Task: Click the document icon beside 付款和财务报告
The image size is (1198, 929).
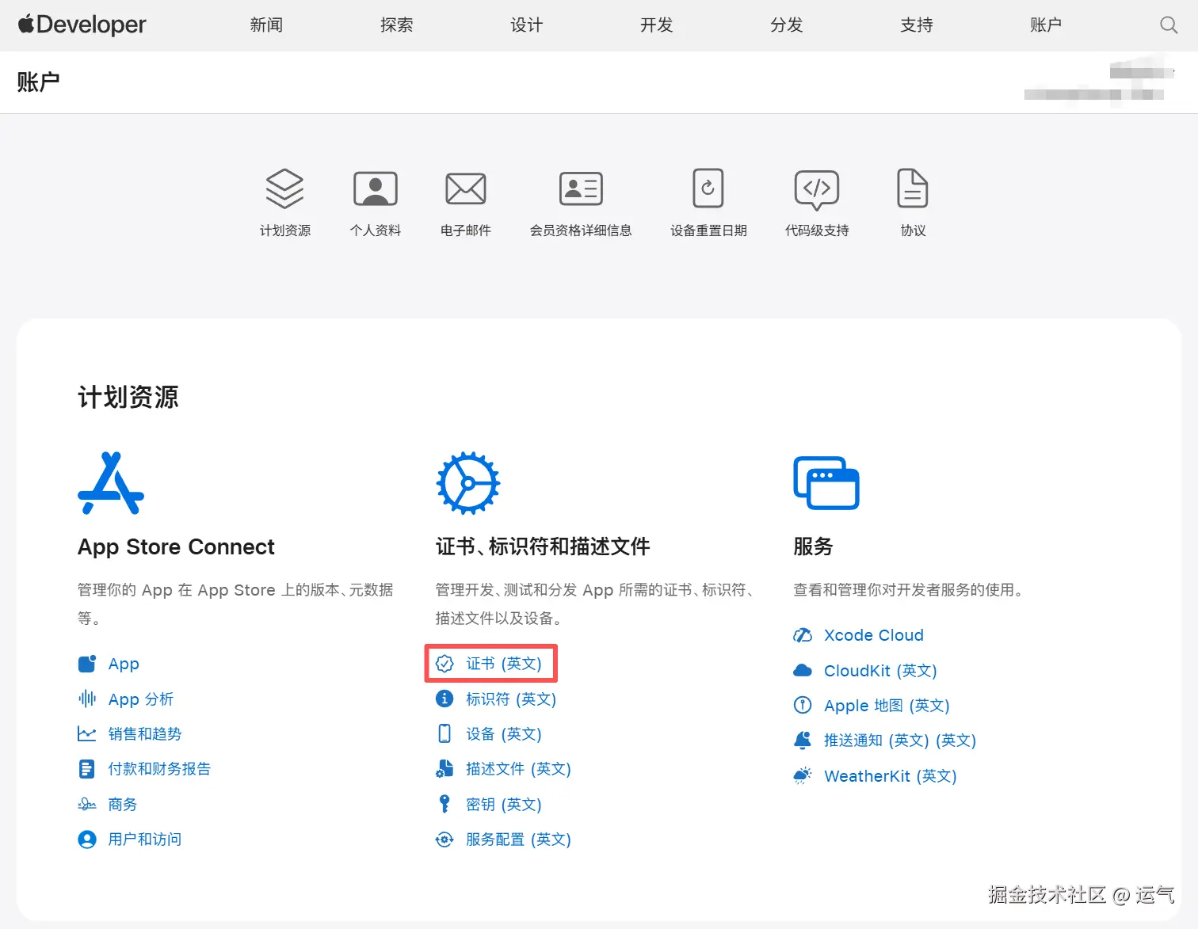Action: (87, 769)
